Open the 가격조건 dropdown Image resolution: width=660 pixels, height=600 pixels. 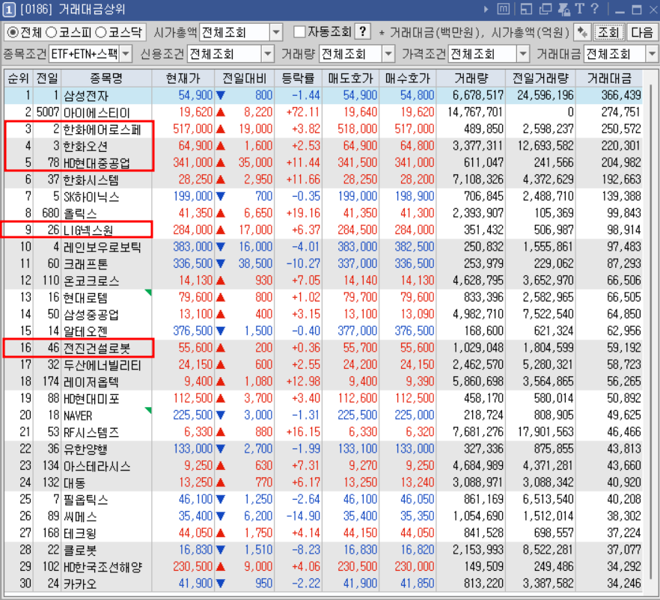coord(523,54)
